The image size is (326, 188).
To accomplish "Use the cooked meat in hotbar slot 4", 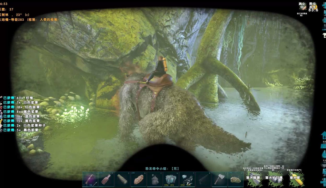I will 139,179.
